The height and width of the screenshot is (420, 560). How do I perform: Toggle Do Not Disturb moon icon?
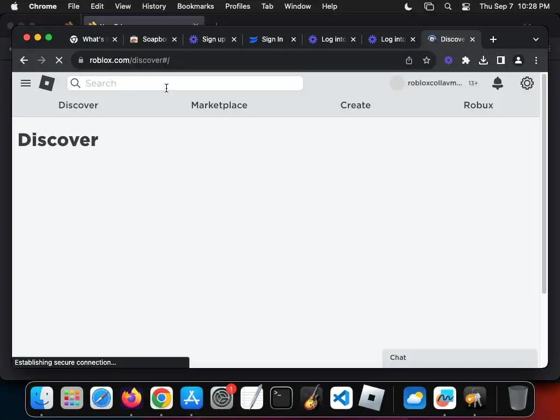tap(408, 7)
